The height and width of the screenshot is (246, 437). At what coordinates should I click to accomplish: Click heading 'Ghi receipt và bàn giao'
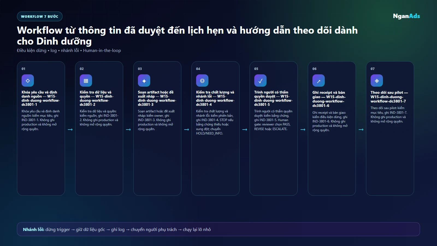pos(329,99)
